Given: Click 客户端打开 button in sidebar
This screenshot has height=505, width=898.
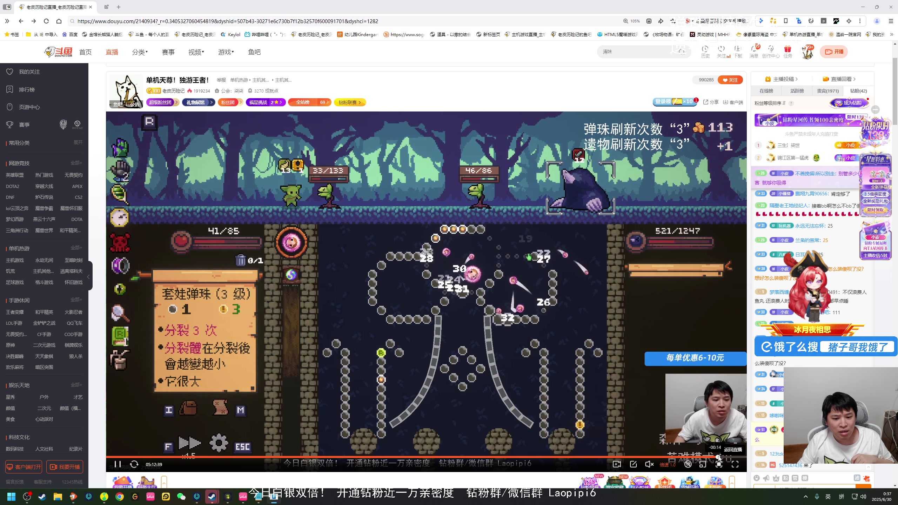Looking at the screenshot, I should [24, 467].
